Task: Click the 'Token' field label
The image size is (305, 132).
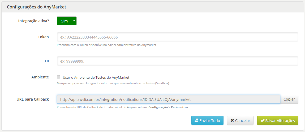Action: [43, 37]
